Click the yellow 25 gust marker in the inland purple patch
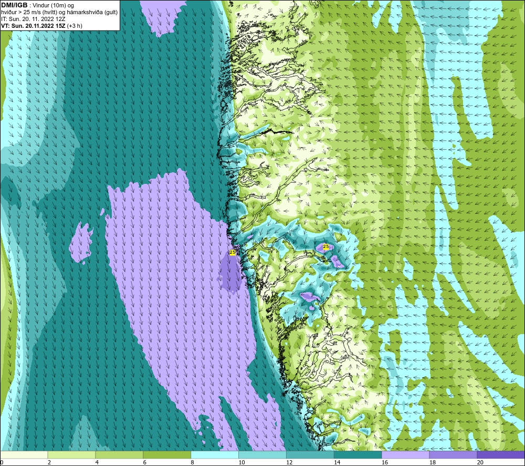 (326, 246)
